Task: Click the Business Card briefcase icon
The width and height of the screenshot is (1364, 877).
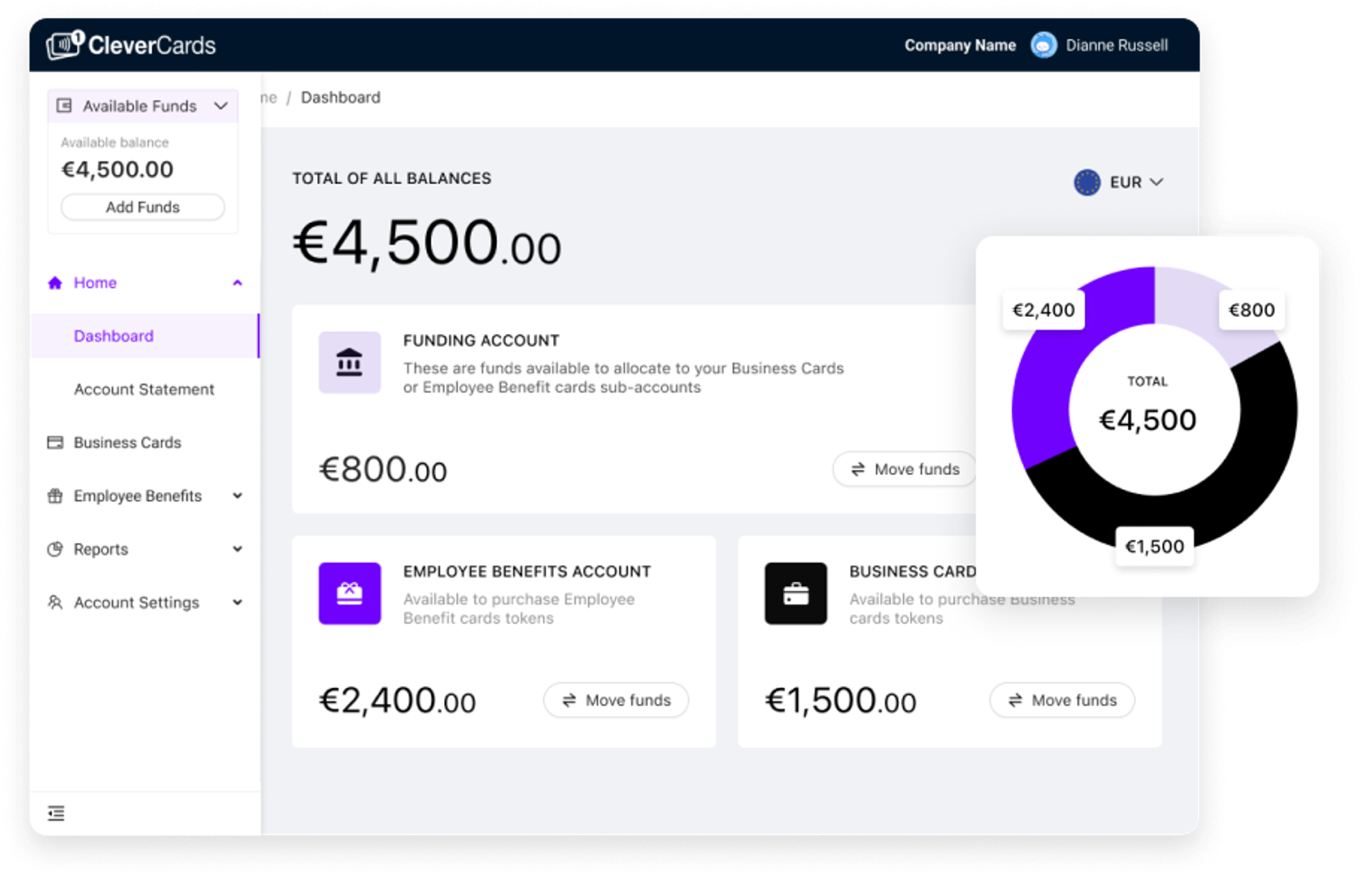Action: coord(795,594)
